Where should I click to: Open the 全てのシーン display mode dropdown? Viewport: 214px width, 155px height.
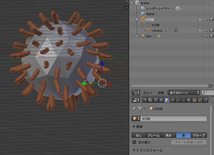184,93
